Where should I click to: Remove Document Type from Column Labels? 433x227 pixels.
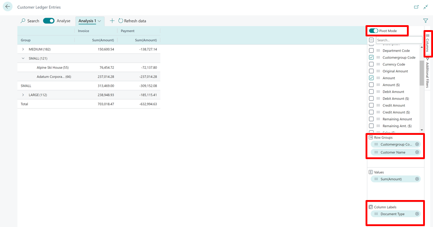pyautogui.click(x=417, y=214)
